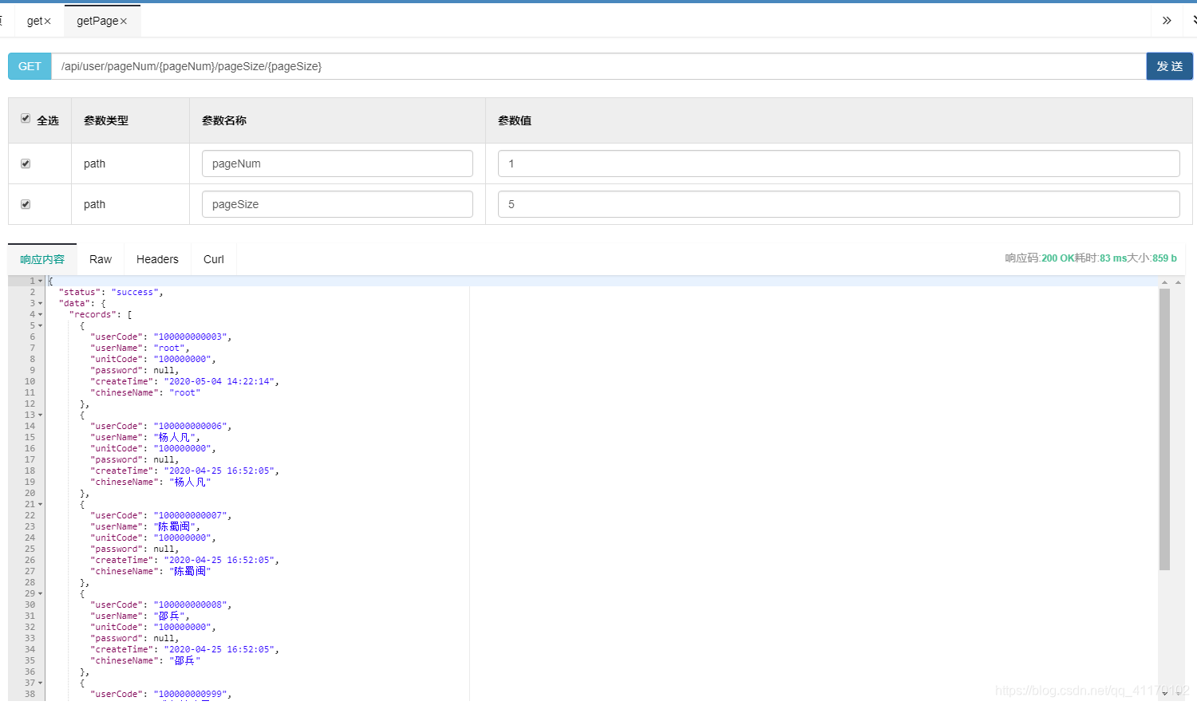Click the userCode value 100000000008
The width and height of the screenshot is (1197, 705).
point(190,605)
